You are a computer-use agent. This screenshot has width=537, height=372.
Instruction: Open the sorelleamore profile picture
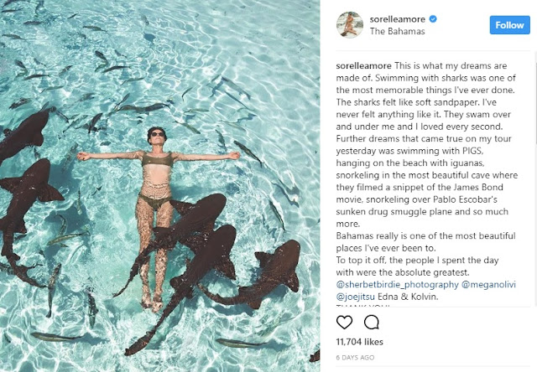point(350,24)
